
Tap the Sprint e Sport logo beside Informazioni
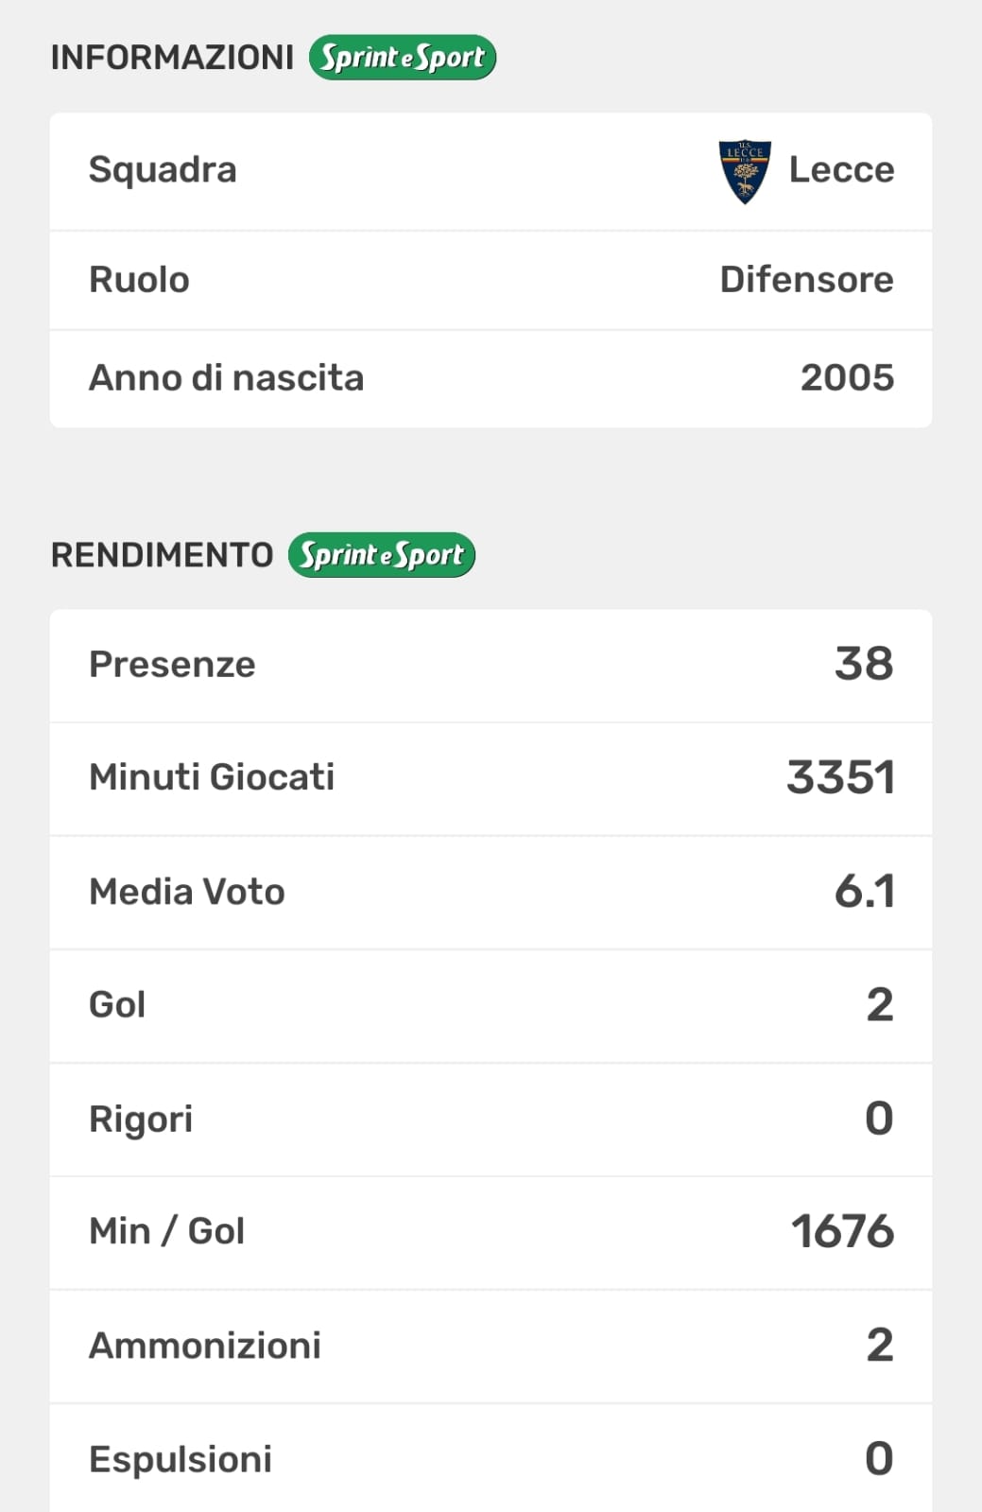coord(402,58)
